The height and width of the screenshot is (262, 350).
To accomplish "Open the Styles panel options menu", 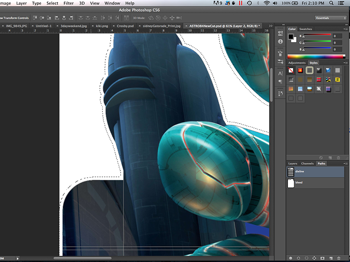I will click(x=345, y=63).
